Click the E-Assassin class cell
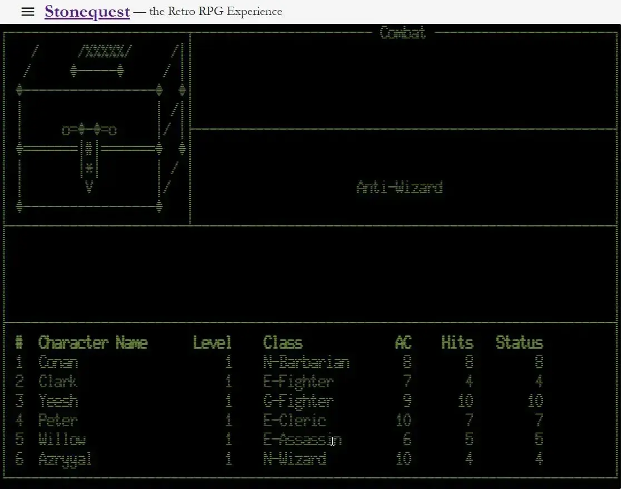The image size is (621, 489). tap(302, 439)
